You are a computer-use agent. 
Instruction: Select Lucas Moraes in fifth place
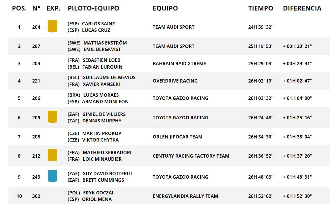point(101,95)
